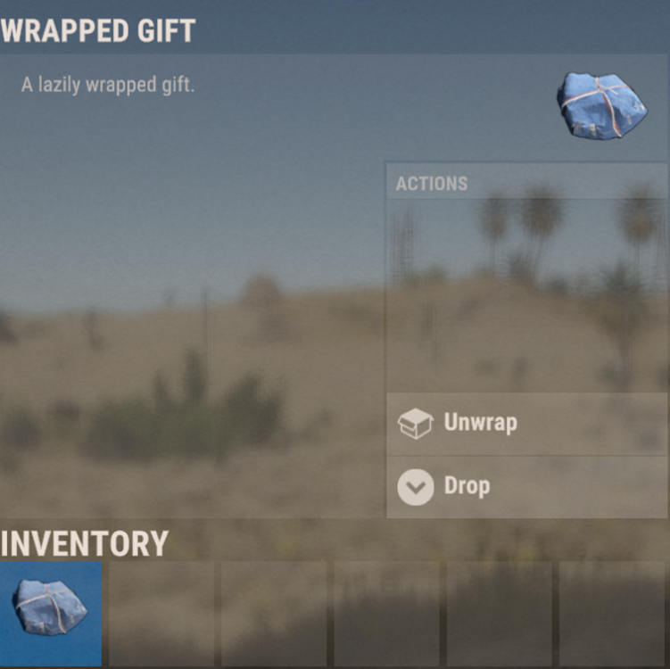Image resolution: width=670 pixels, height=669 pixels.
Task: Click the 'A lazily wrapped gift.' description
Action: click(108, 85)
